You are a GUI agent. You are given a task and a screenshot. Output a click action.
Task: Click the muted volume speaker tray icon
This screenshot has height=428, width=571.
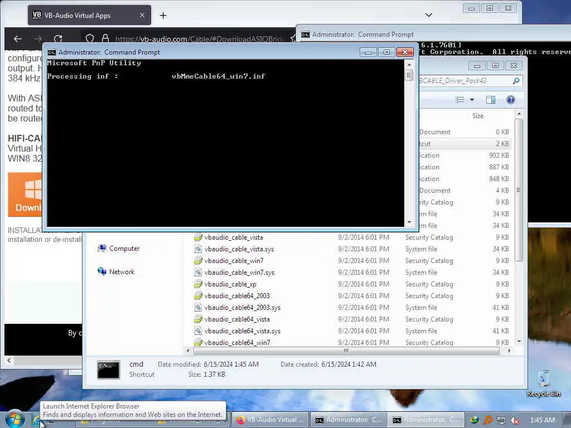[x=515, y=420]
